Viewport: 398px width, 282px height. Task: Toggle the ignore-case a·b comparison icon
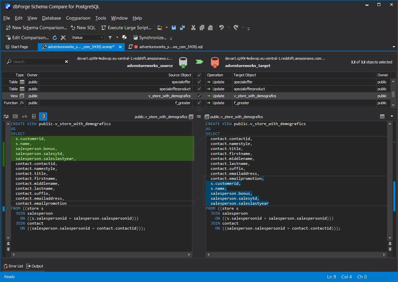[x=24, y=116]
